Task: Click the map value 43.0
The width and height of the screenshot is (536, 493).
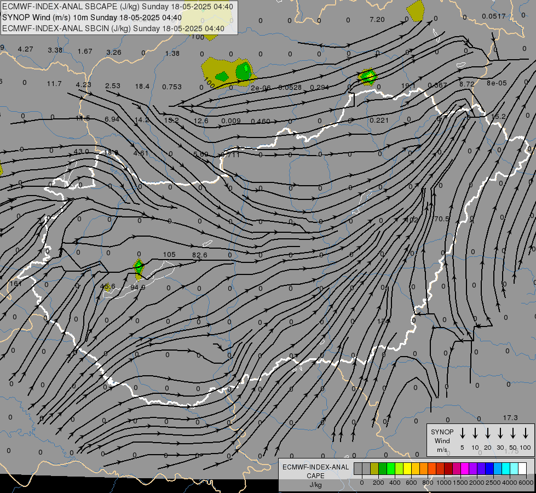Action: click(82, 151)
